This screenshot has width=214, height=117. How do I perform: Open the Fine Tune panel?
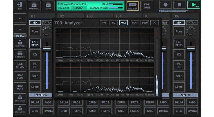click(147, 6)
